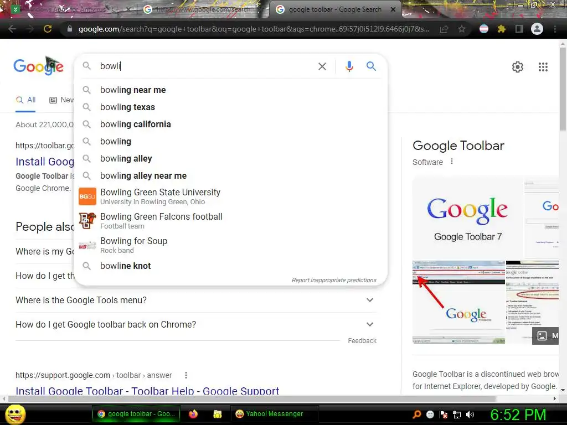567x425 pixels.
Task: Open the more images button in knowledge panel
Action: pos(545,336)
